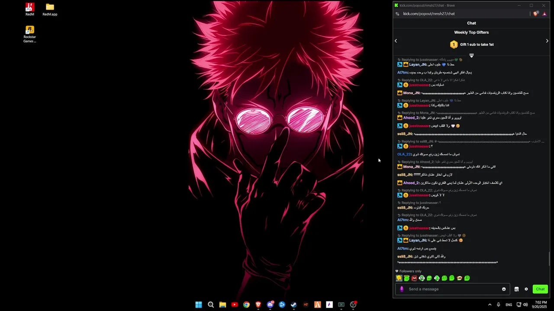Open Ahood_2 username in upper chat
This screenshot has height=311, width=554.
pos(411,117)
